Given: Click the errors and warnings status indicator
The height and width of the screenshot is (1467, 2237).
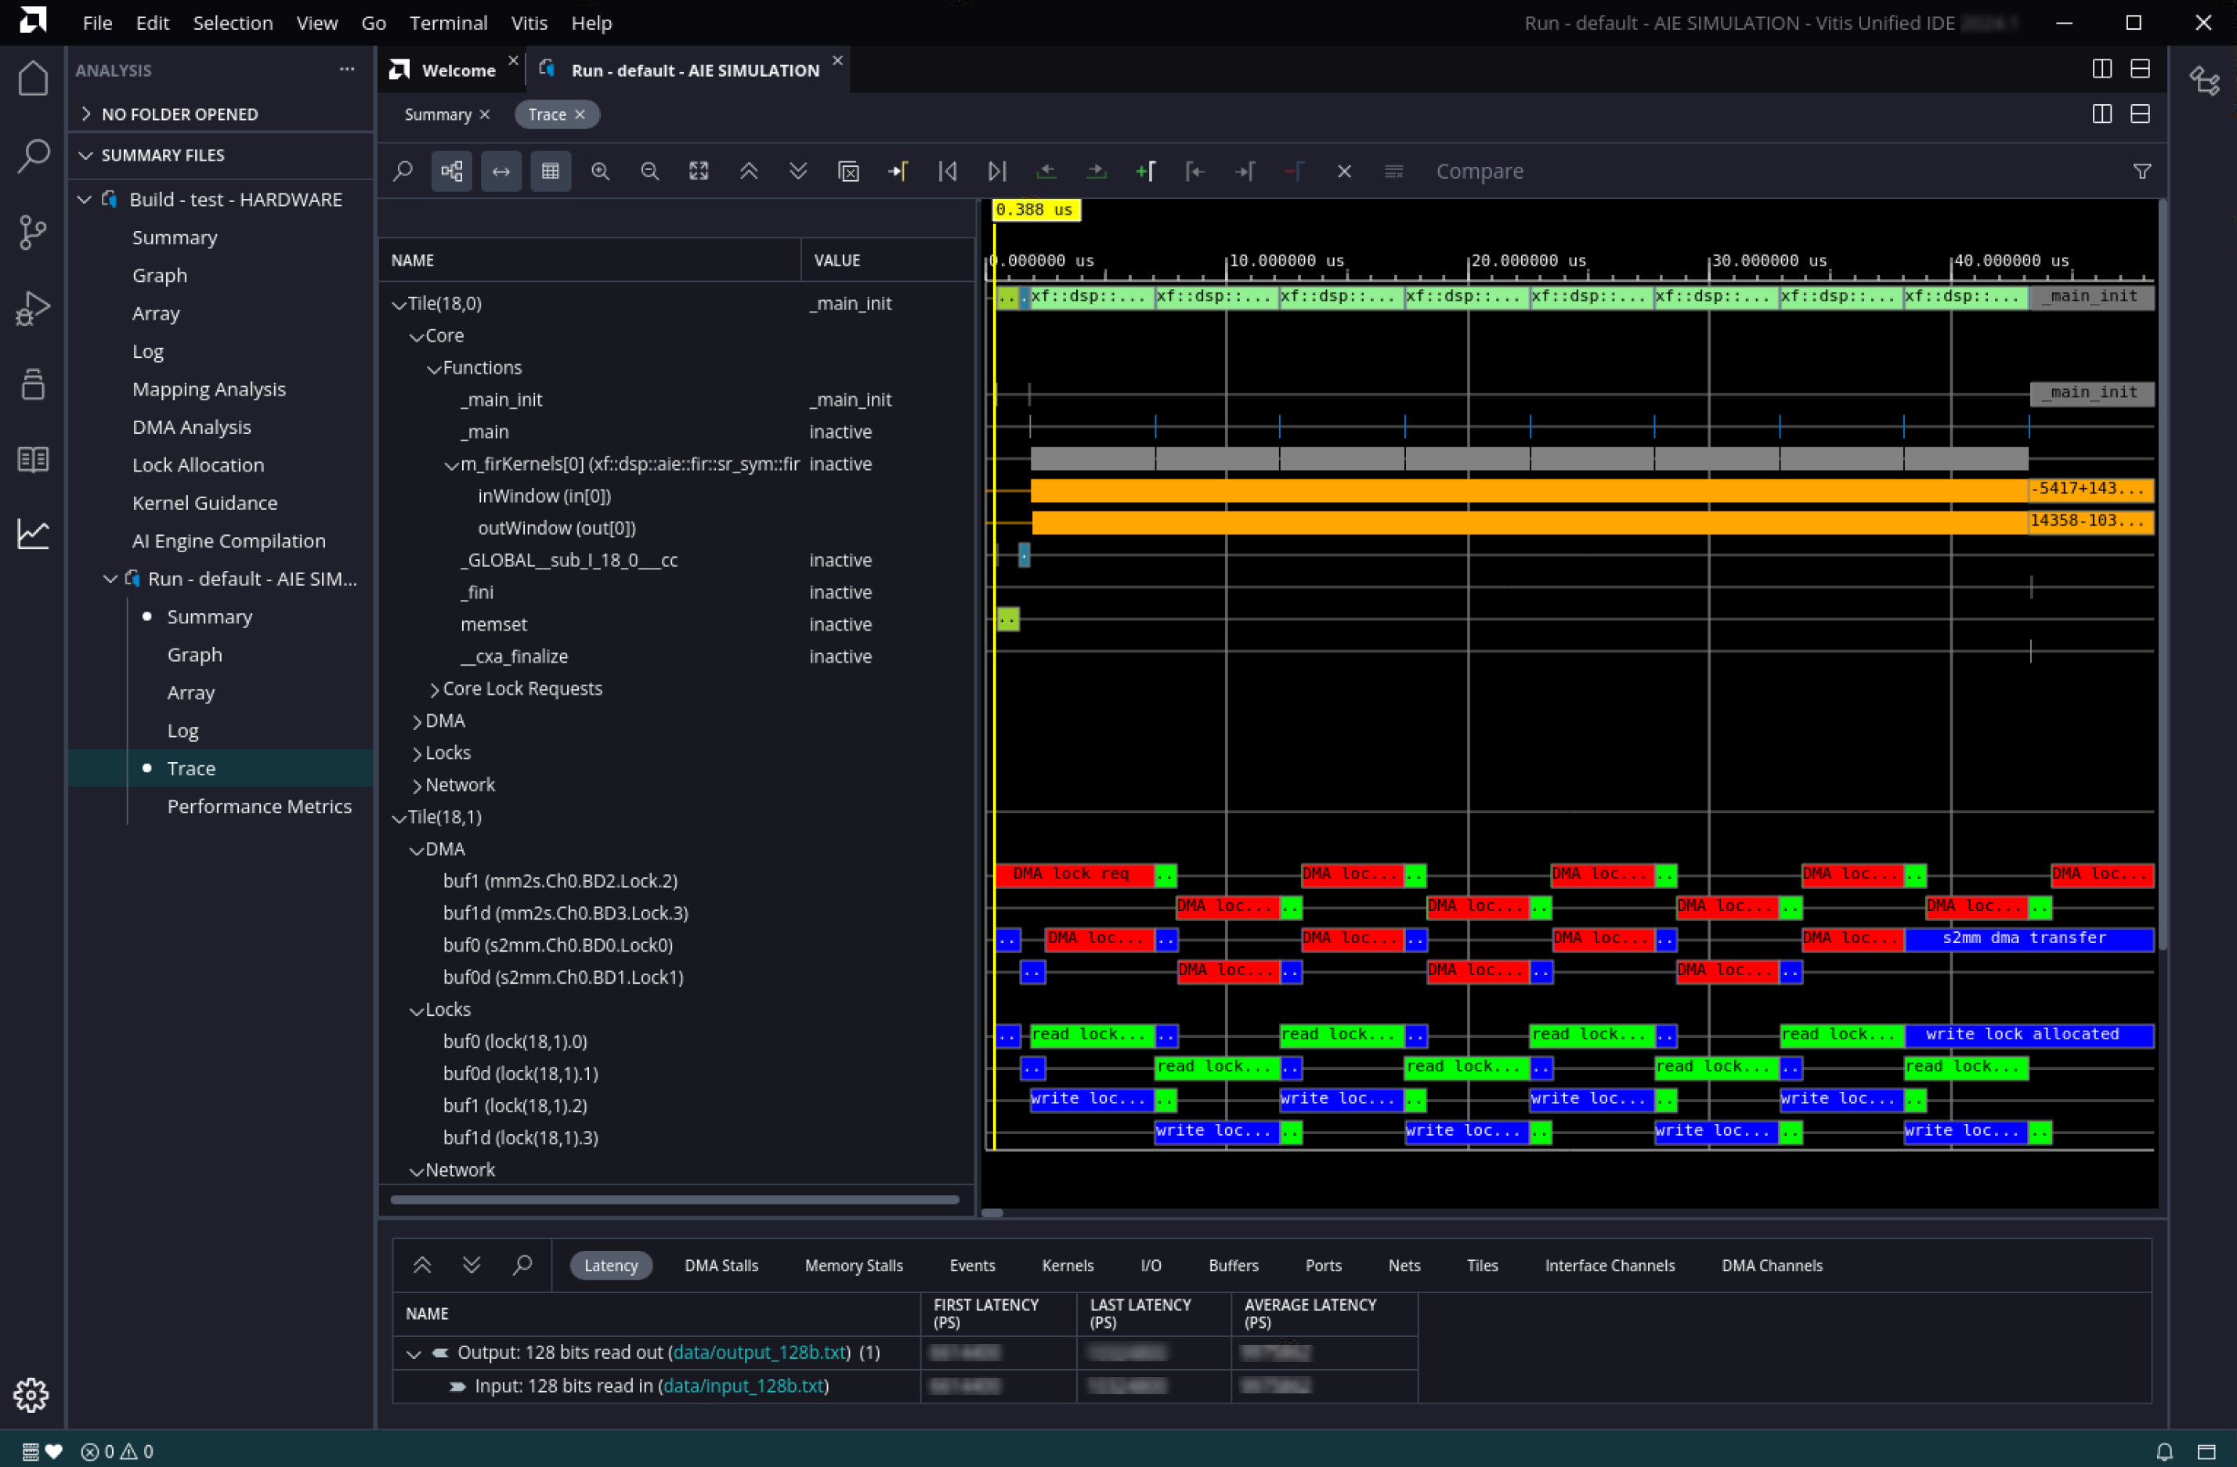Looking at the screenshot, I should tap(117, 1451).
